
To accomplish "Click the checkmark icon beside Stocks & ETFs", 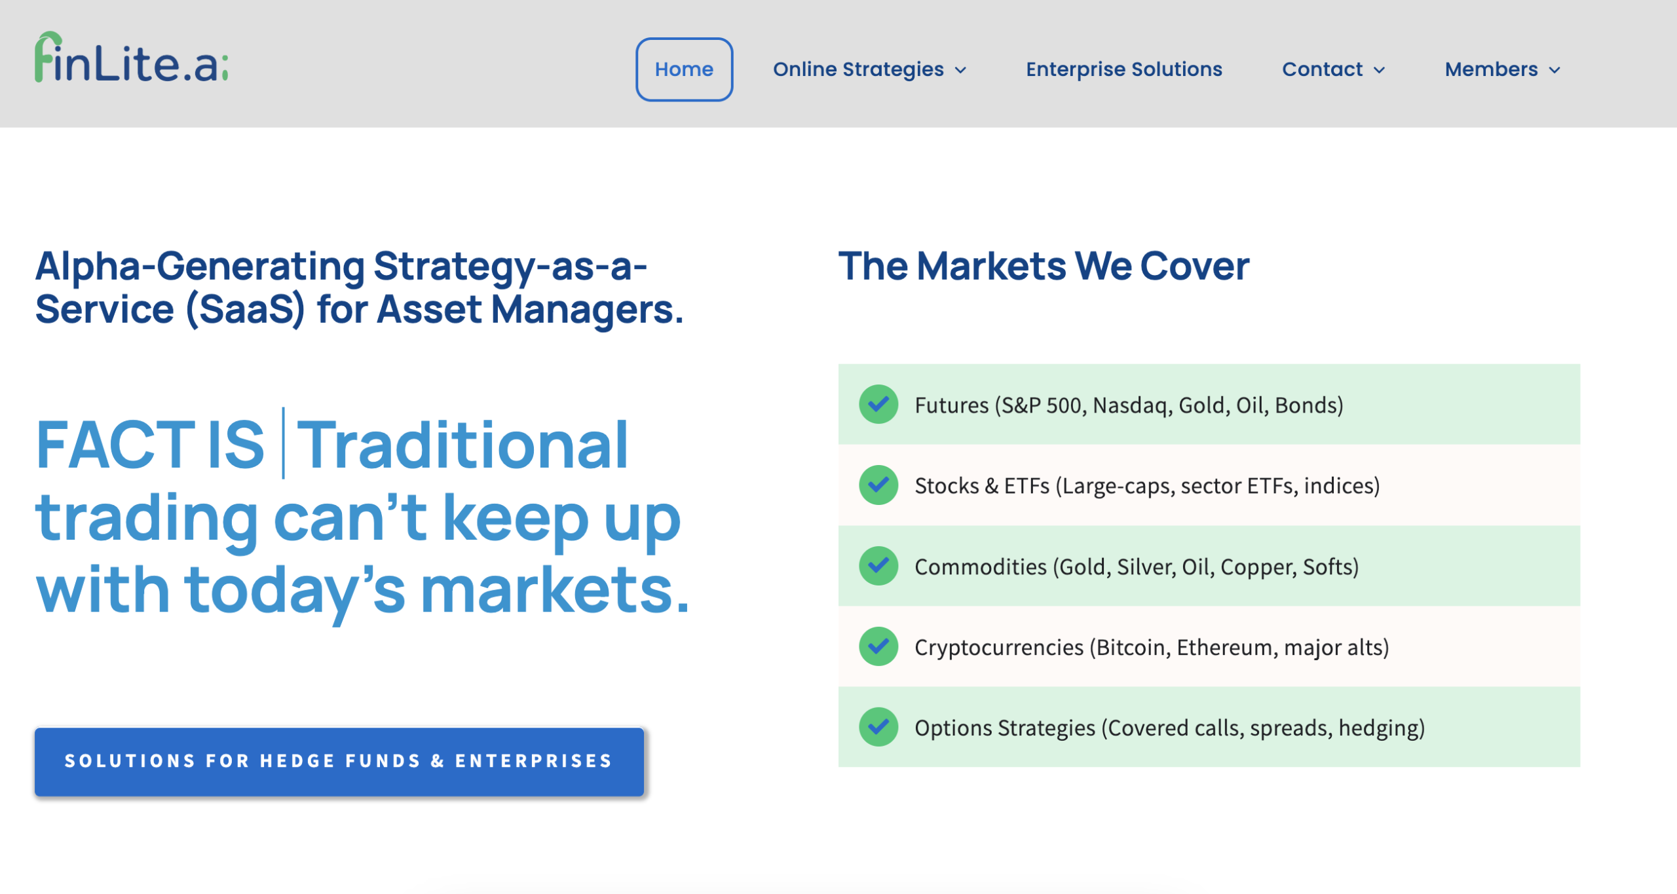I will point(878,485).
